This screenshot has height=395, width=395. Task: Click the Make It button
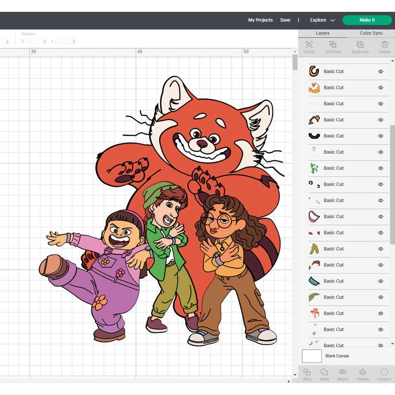[367, 20]
